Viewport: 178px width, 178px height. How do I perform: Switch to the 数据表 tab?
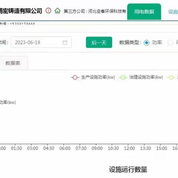pos(13,63)
